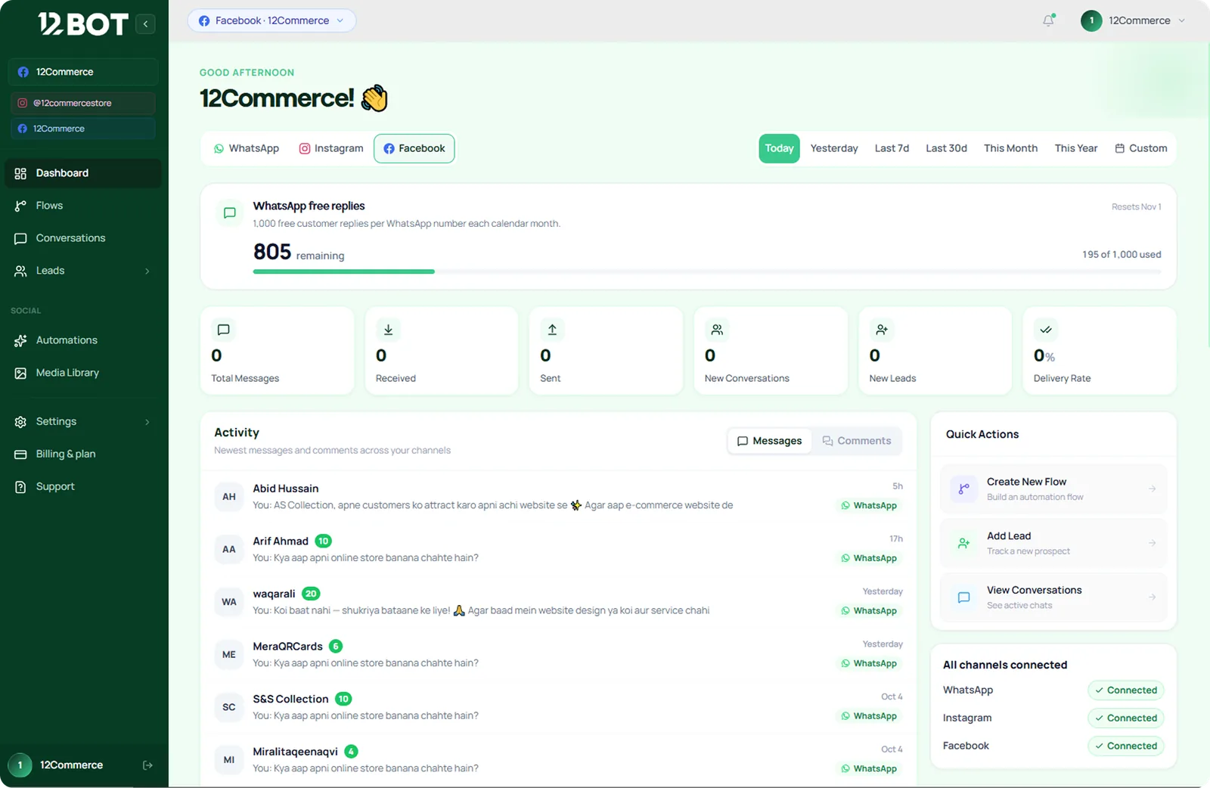
Task: Open Flows in the sidebar
Action: [83, 206]
